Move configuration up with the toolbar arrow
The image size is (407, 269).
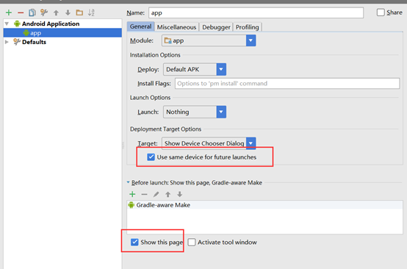tap(56, 12)
